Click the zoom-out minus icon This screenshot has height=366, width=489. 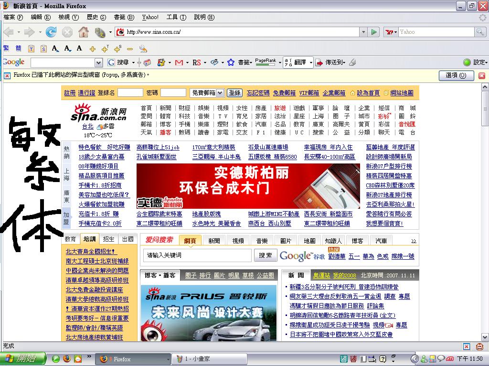pos(130,49)
